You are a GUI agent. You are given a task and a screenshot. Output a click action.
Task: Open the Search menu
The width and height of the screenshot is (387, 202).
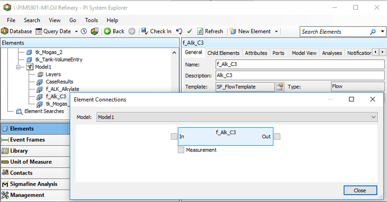[32, 20]
